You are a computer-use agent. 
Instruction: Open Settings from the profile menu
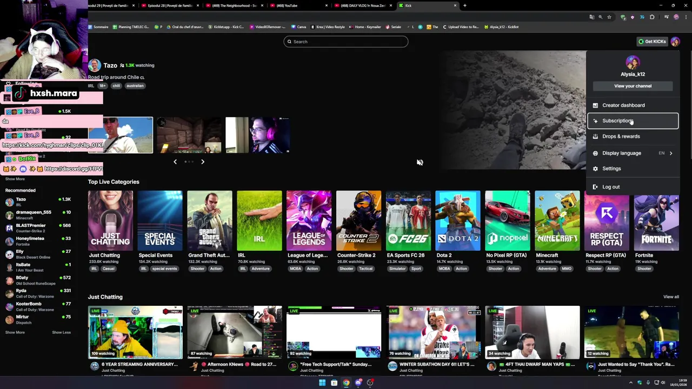633,169
